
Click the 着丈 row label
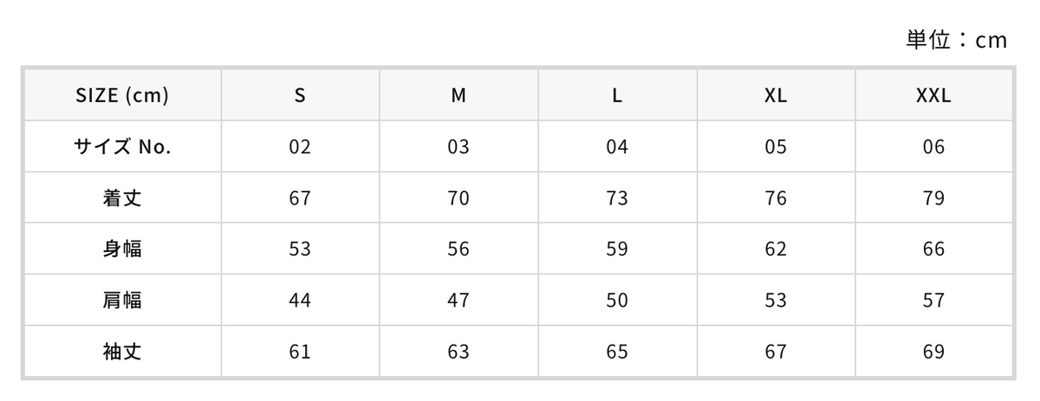pos(122,197)
